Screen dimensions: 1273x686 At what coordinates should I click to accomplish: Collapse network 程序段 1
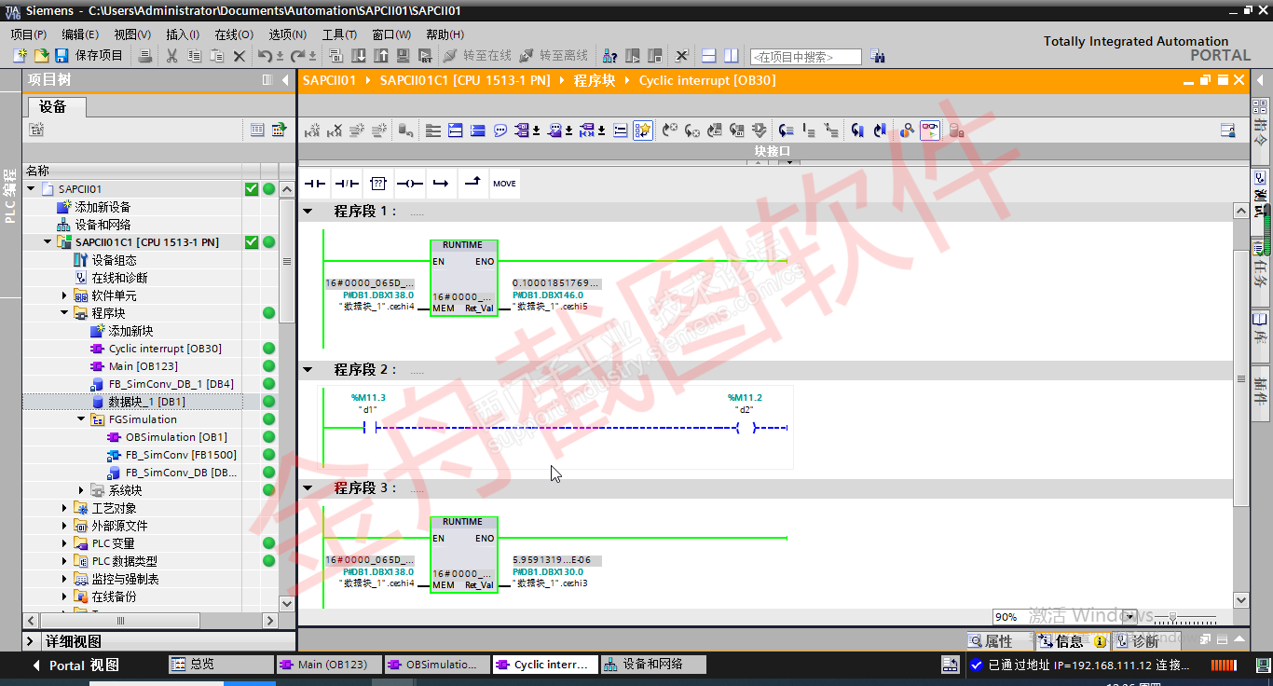pos(307,212)
